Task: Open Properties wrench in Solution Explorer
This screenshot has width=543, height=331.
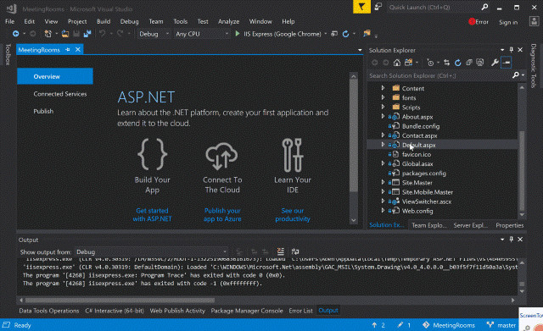Action: tap(495, 63)
